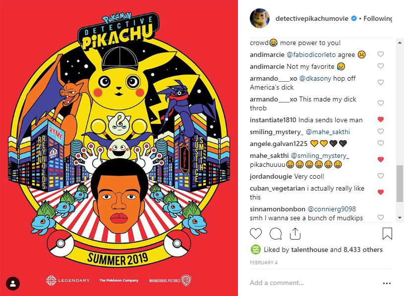Open the @fabiodicorleto mention link
The height and width of the screenshot is (296, 404).
pos(311,54)
